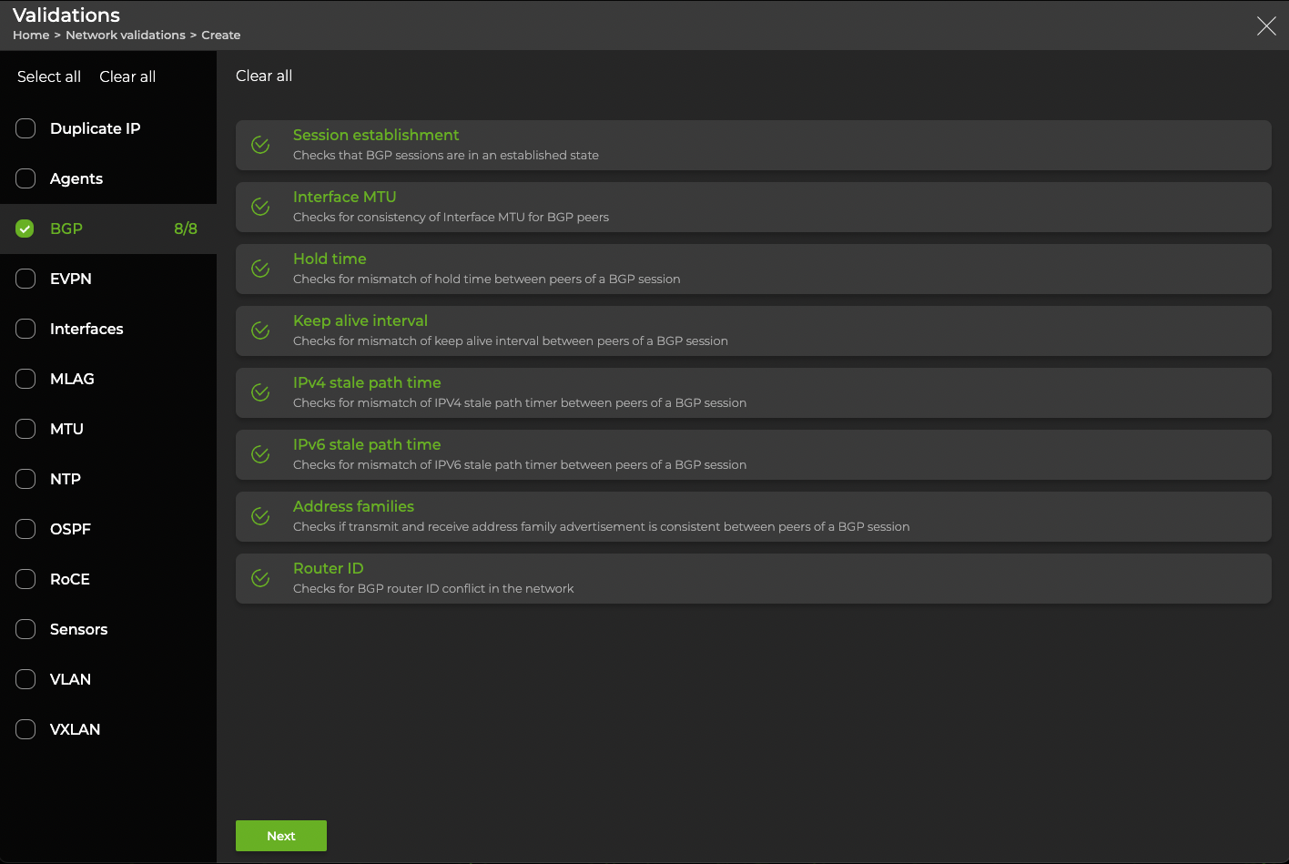Click the IPv4 stale path time check icon

point(260,392)
